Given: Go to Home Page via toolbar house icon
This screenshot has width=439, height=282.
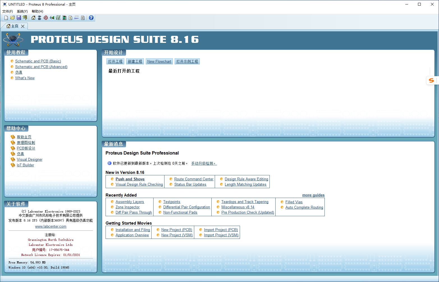Looking at the screenshot, I should pyautogui.click(x=33, y=18).
